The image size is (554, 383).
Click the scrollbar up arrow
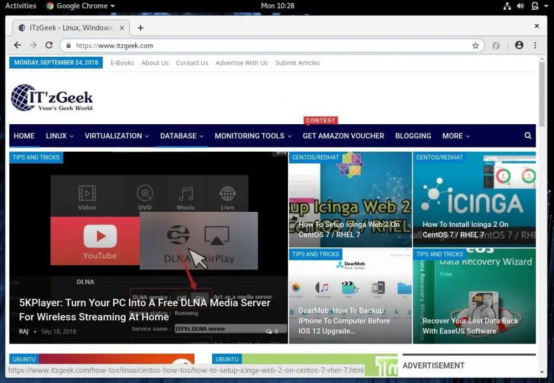tap(542, 59)
